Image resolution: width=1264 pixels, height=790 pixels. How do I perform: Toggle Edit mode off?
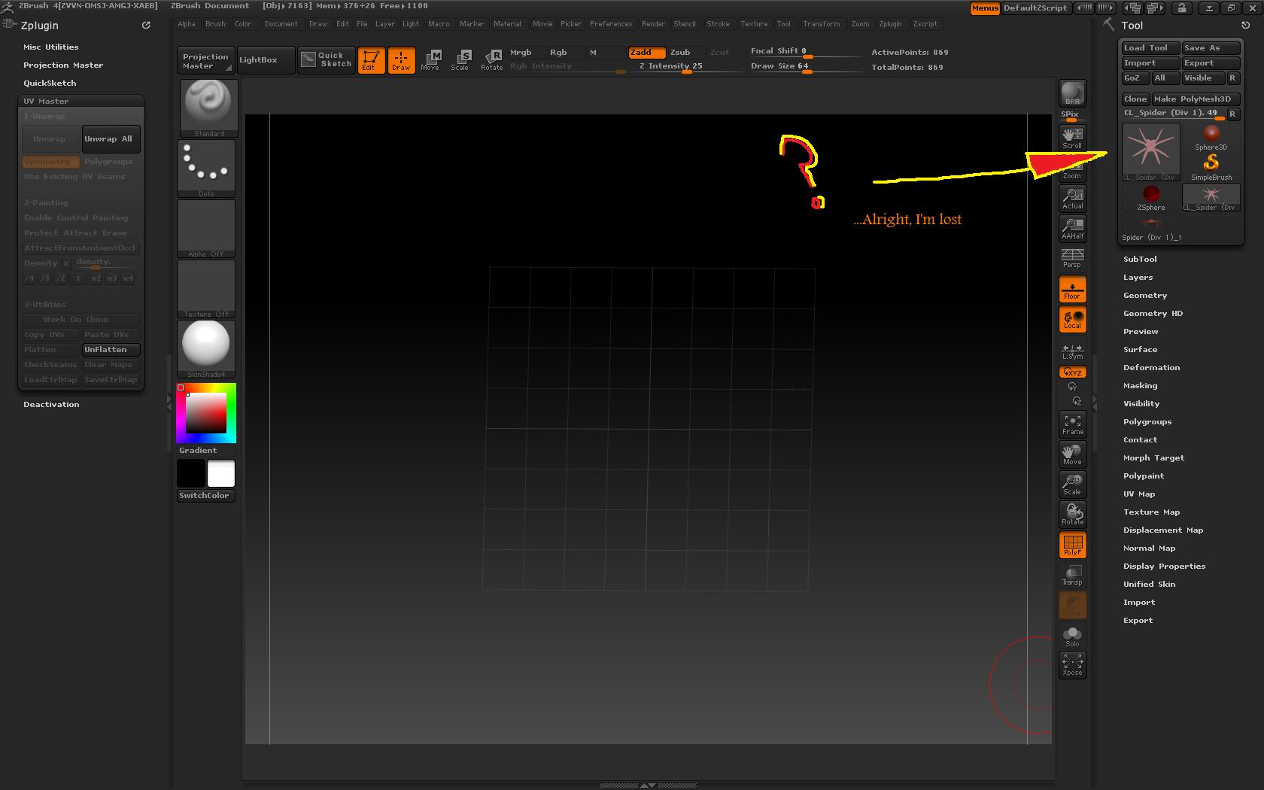pos(371,60)
